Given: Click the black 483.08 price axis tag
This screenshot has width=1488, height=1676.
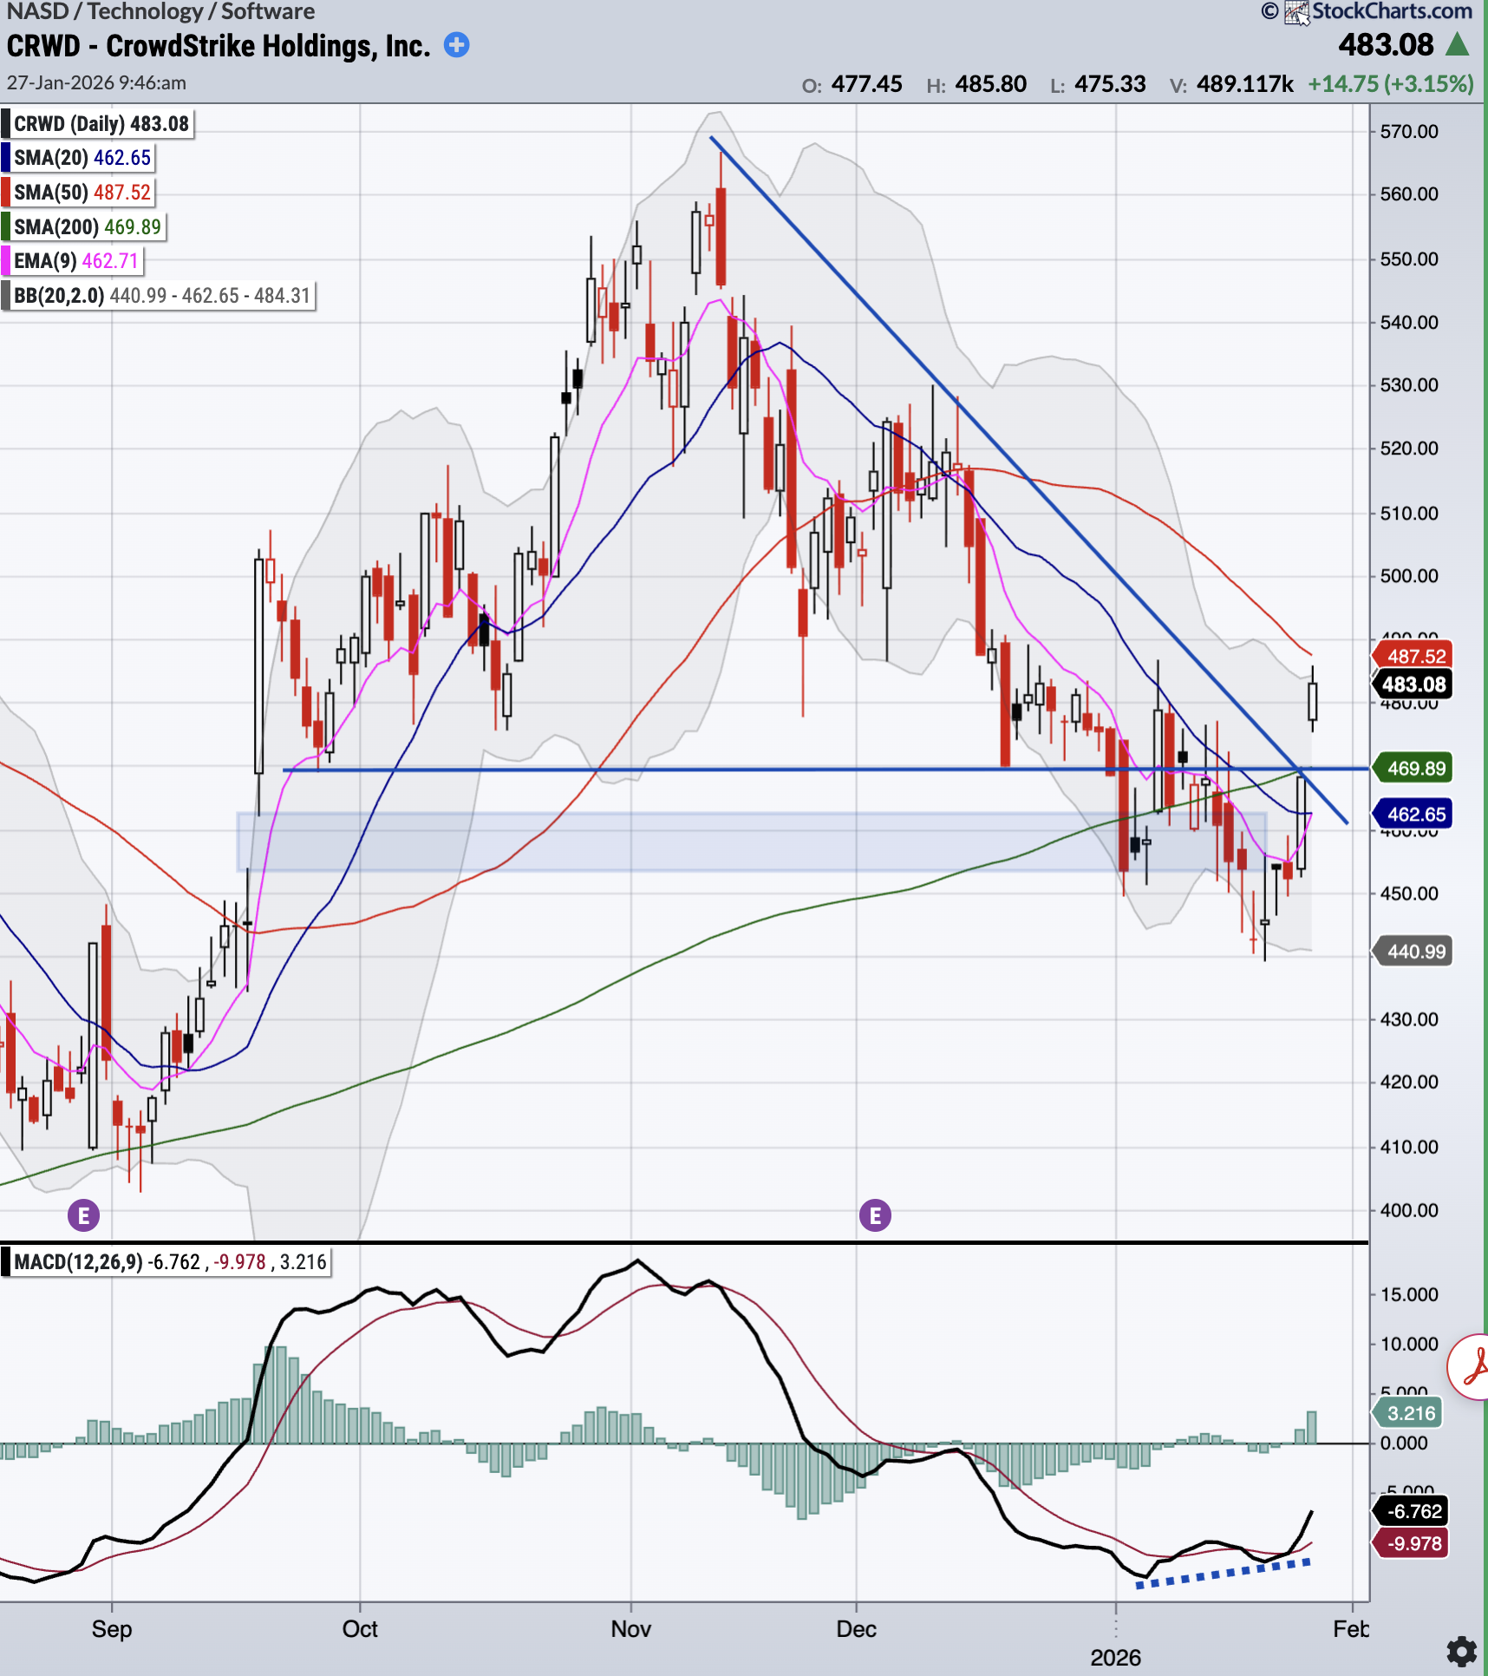Looking at the screenshot, I should [x=1413, y=684].
